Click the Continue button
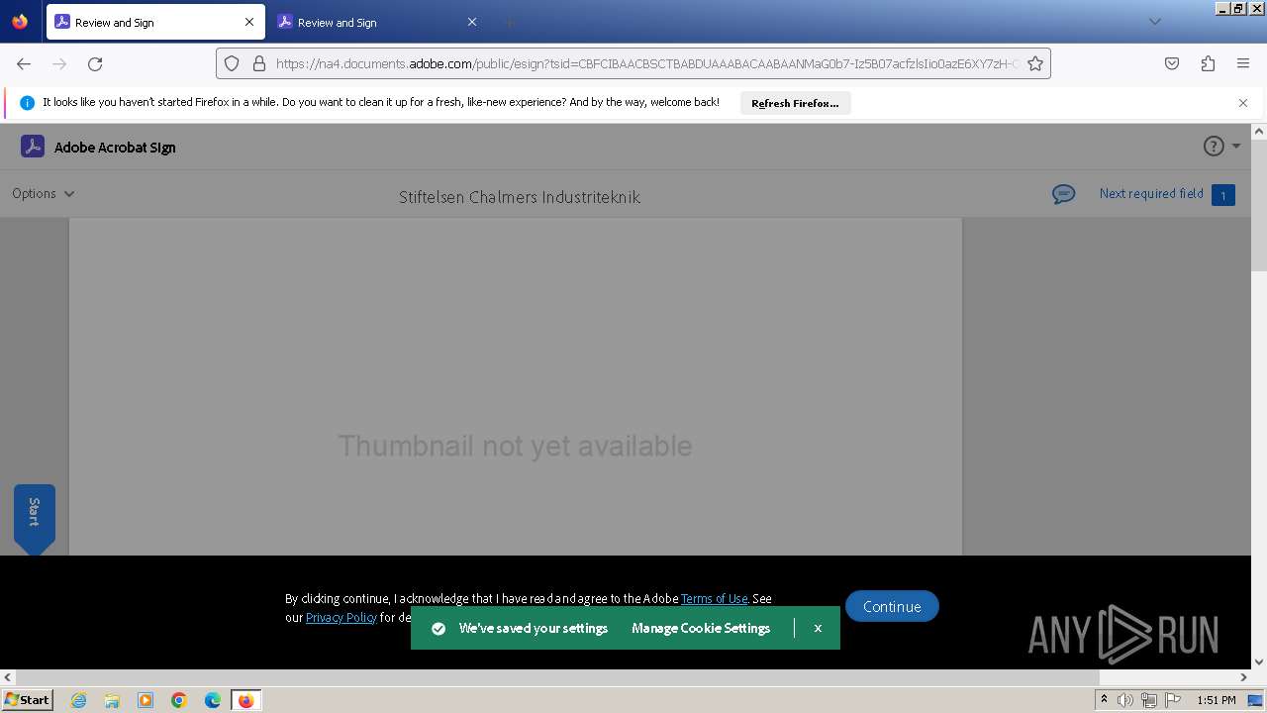Screen dimensions: 1267x713 click(x=892, y=606)
